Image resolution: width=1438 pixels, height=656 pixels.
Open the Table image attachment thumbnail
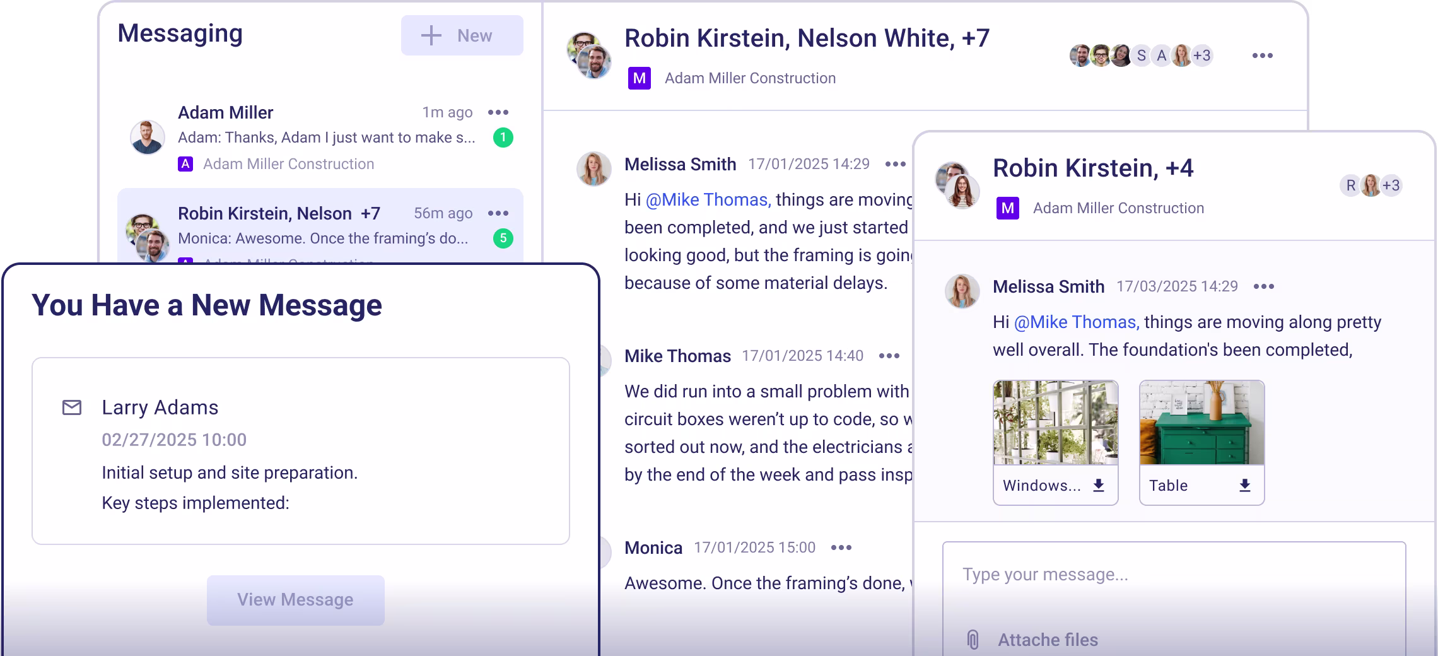(x=1201, y=423)
